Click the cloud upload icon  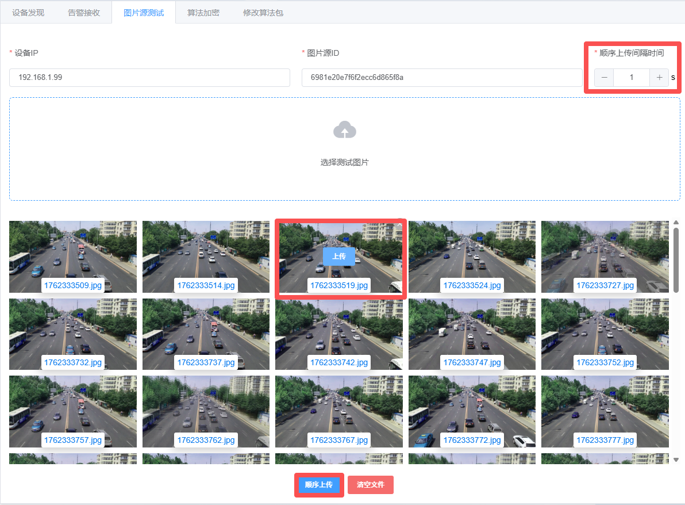coord(344,130)
